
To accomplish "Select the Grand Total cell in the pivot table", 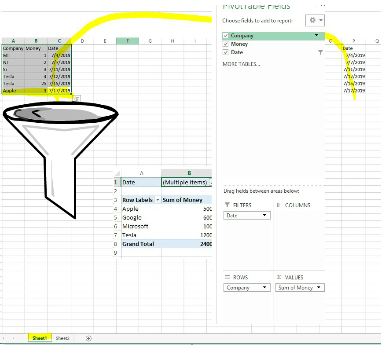I will (x=138, y=244).
